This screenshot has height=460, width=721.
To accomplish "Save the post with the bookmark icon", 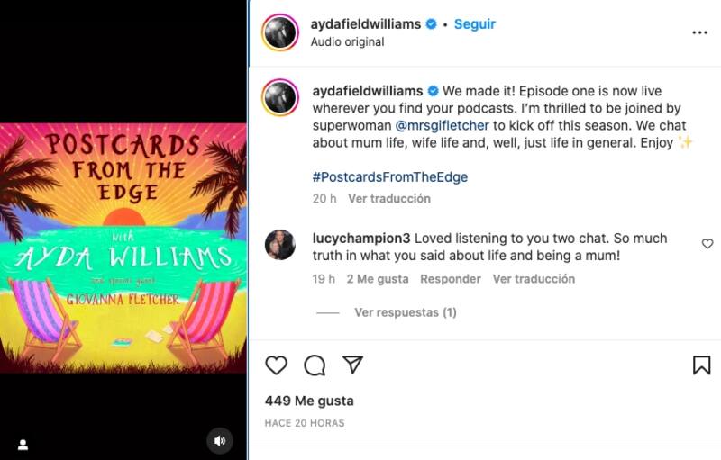I will click(701, 365).
